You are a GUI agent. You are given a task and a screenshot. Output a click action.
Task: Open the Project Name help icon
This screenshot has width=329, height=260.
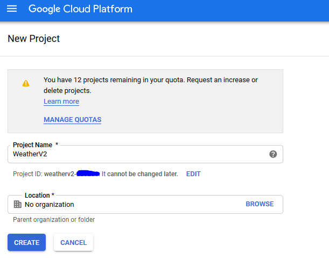click(273, 154)
